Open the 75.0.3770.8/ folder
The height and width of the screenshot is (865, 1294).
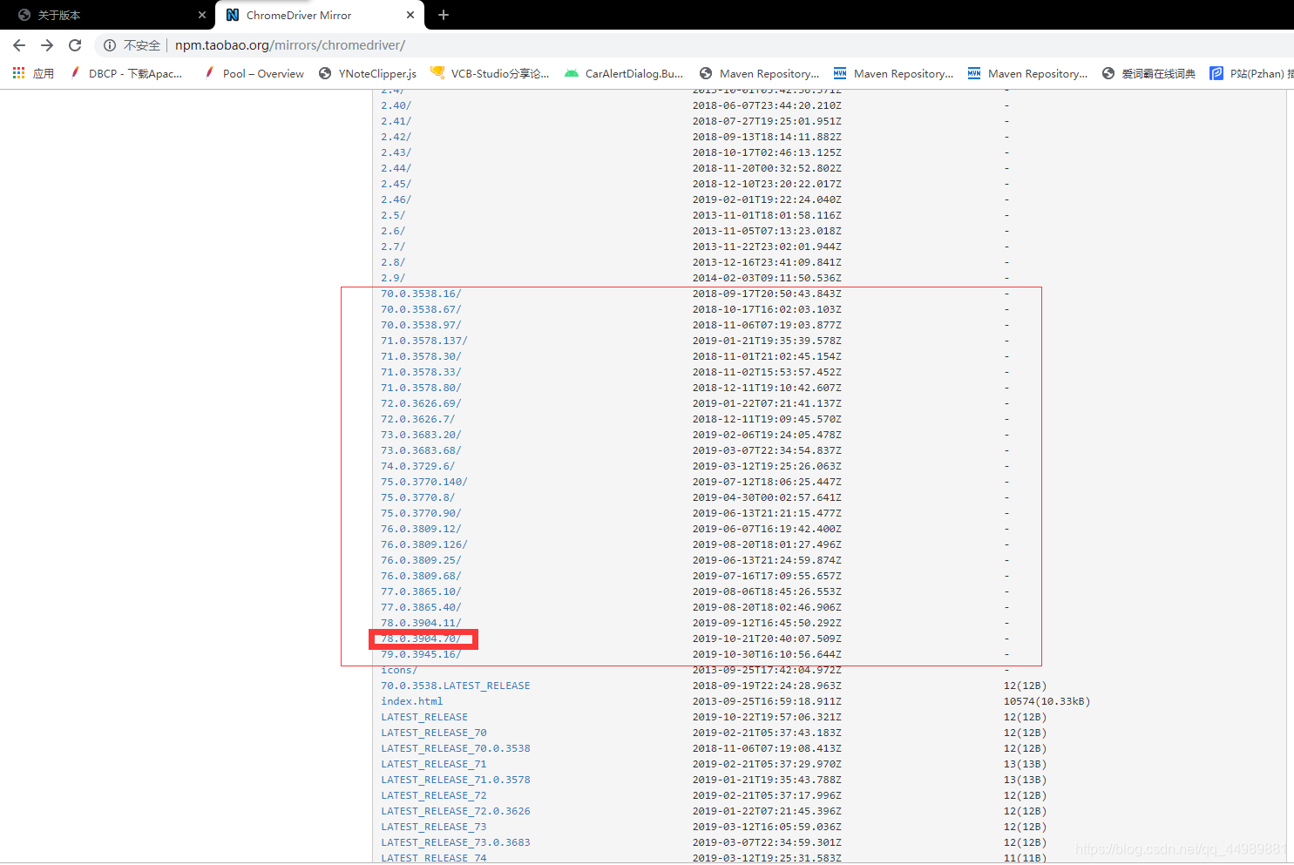click(x=418, y=497)
